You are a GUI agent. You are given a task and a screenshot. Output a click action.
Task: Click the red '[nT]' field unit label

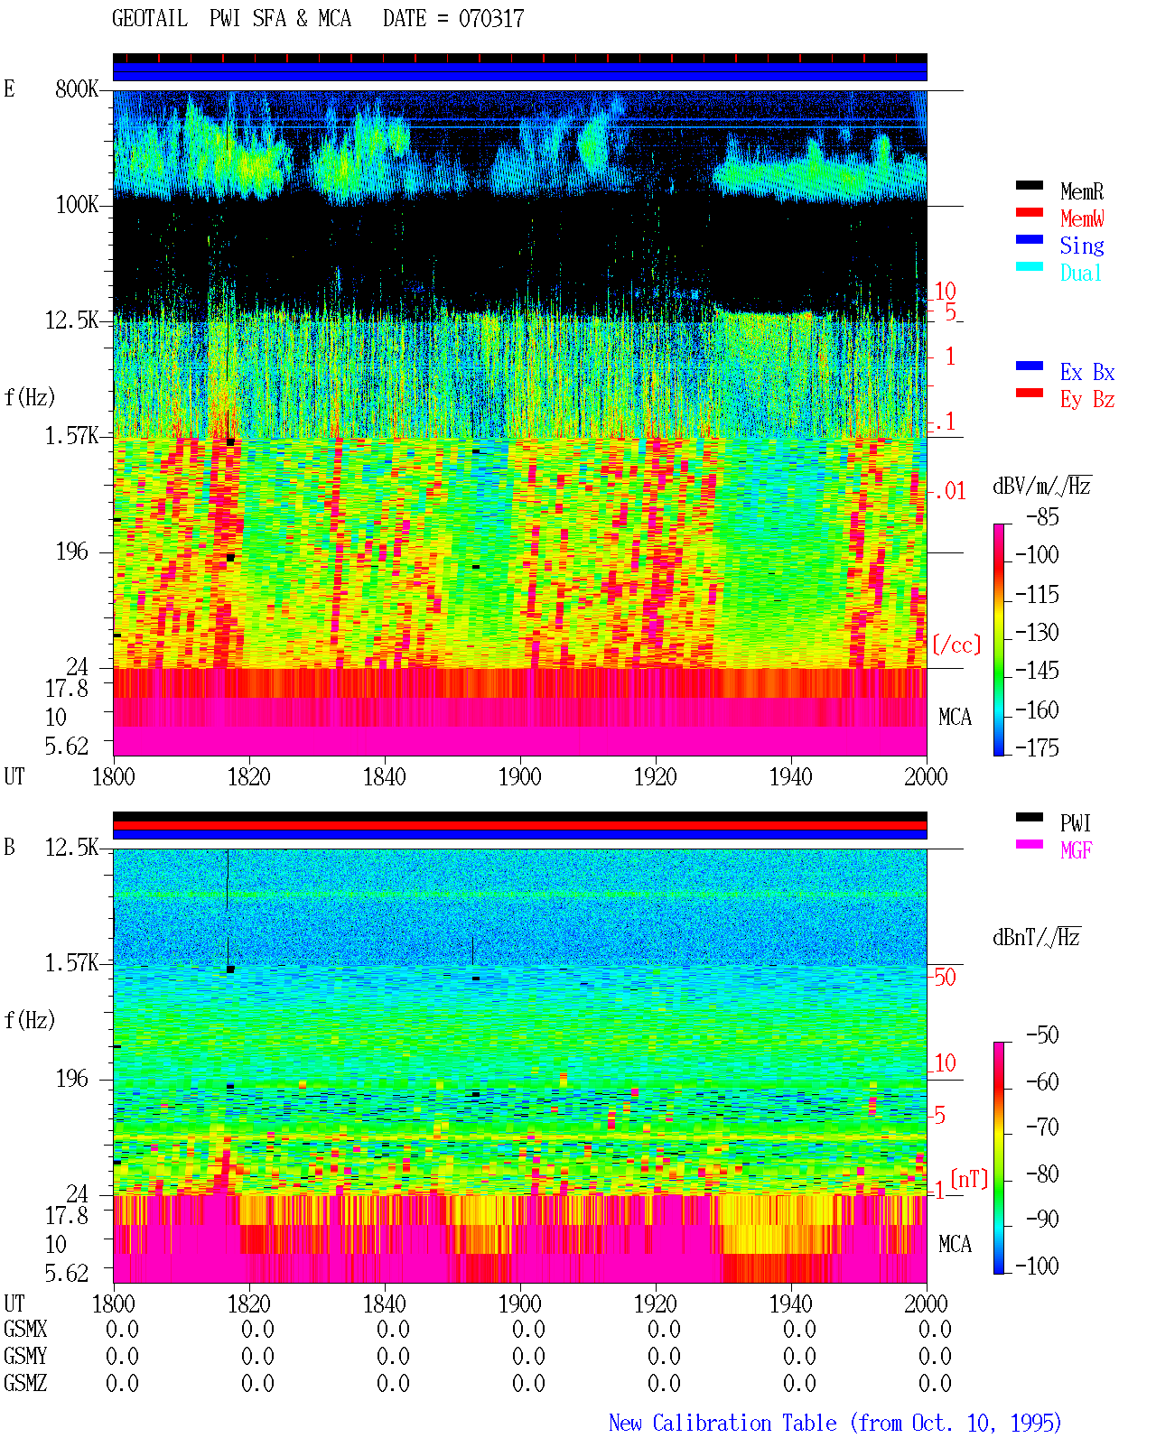coord(969,1179)
